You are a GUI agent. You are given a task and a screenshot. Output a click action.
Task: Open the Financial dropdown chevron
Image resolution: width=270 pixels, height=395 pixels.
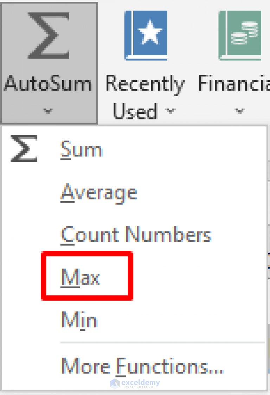tap(239, 111)
